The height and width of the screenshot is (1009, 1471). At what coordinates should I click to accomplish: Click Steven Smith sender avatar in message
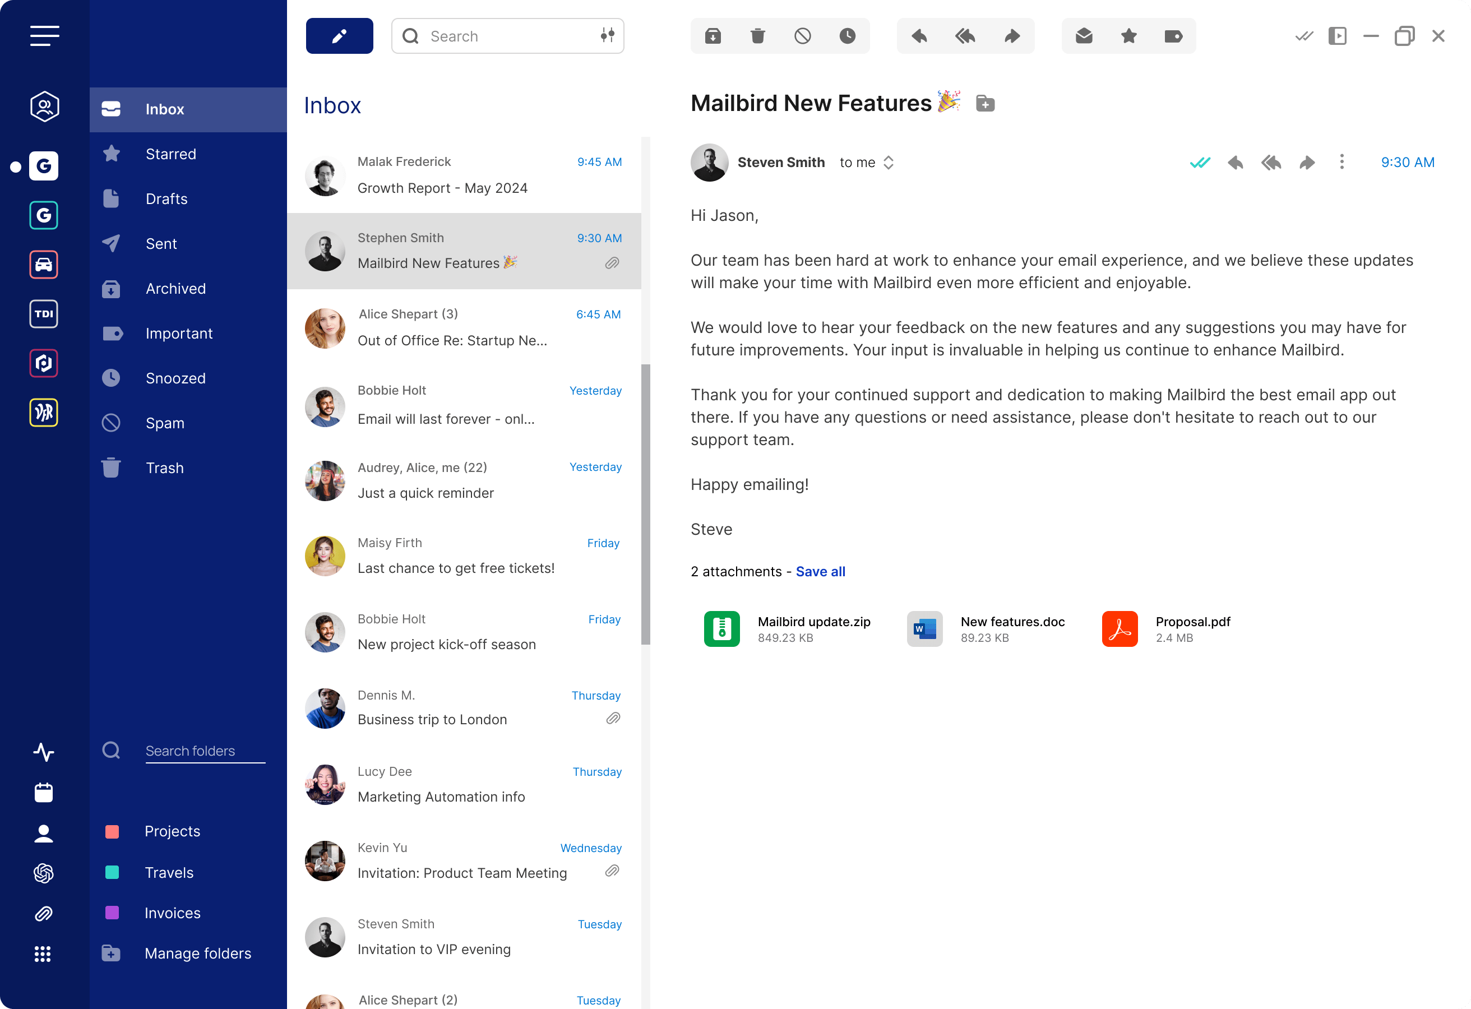(709, 163)
